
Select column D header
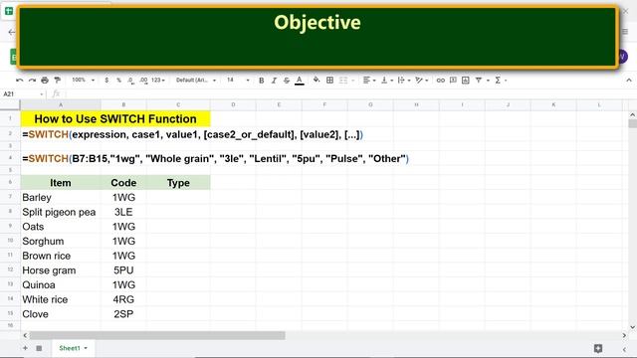click(233, 104)
